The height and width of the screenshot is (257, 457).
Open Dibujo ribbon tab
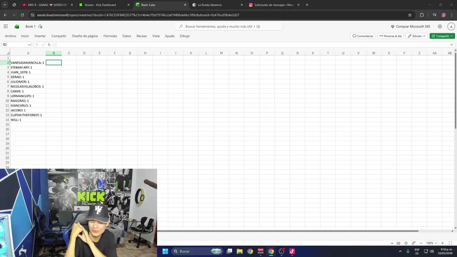(185, 36)
